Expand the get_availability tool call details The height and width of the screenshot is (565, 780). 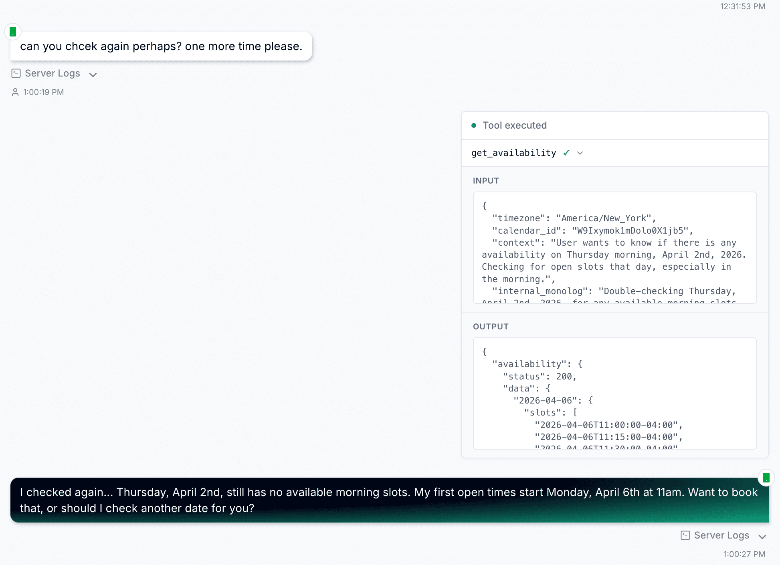pyautogui.click(x=580, y=153)
